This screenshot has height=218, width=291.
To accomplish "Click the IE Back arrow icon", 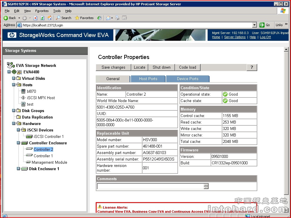I will click(x=6, y=18).
